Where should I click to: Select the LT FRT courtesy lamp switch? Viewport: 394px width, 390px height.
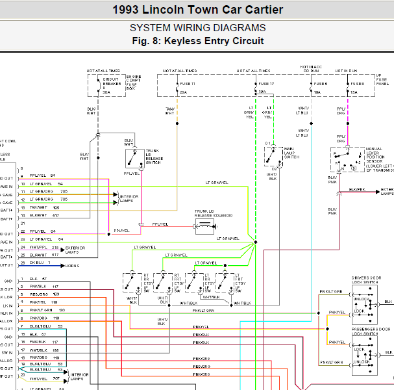225,283
